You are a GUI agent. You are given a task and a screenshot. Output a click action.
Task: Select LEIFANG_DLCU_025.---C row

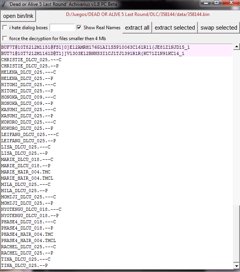(x=116, y=134)
